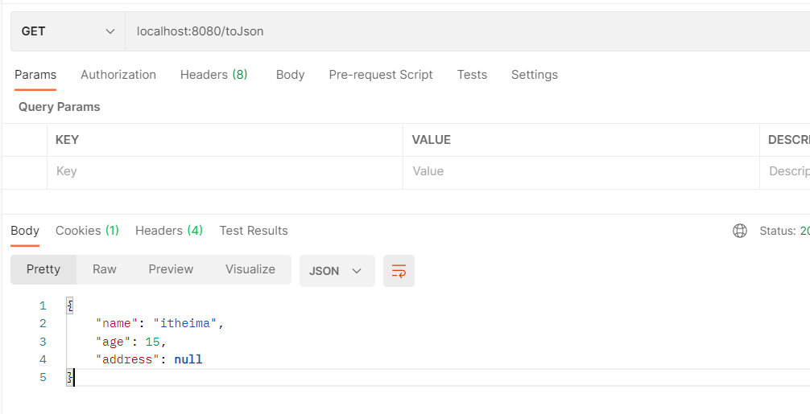Switch response view to Preview
The image size is (810, 414).
click(171, 269)
